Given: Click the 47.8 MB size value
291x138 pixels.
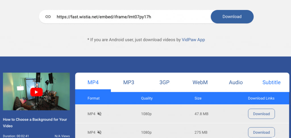Looking at the screenshot, I should point(201,114).
